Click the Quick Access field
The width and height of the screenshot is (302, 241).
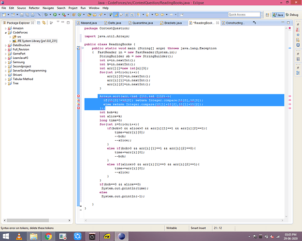point(244,14)
